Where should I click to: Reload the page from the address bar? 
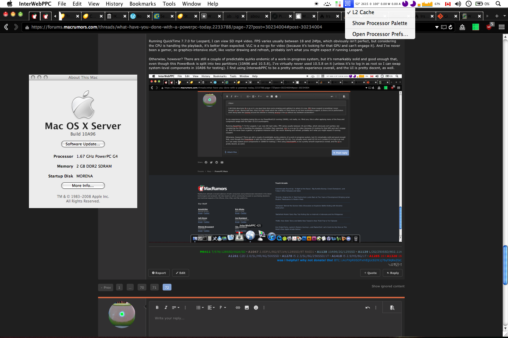click(x=450, y=27)
